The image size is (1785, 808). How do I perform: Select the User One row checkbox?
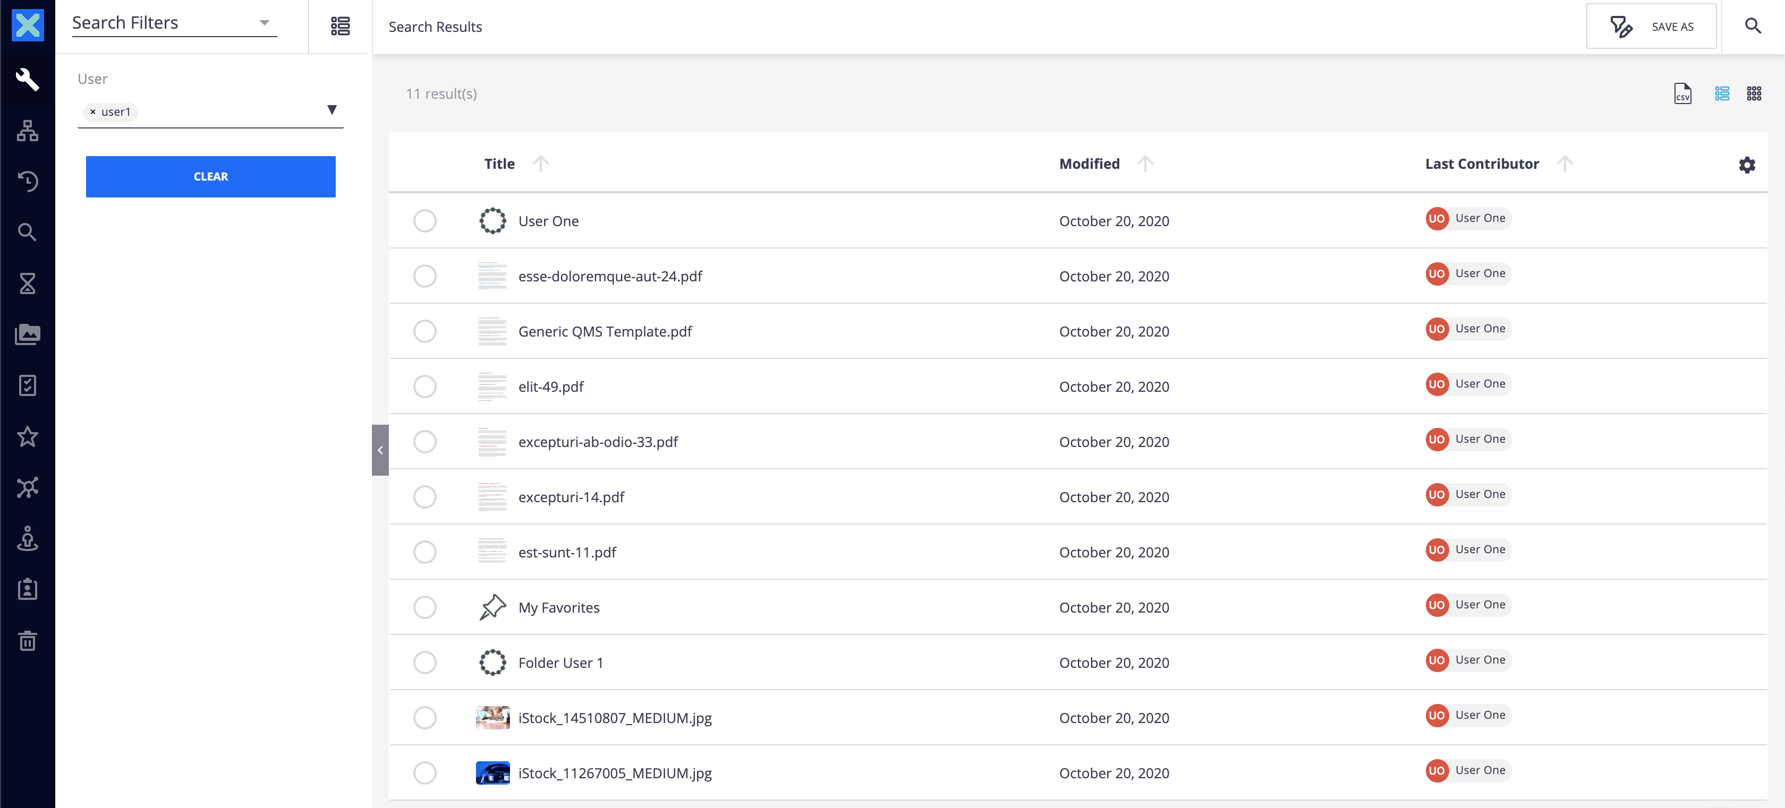(x=425, y=221)
